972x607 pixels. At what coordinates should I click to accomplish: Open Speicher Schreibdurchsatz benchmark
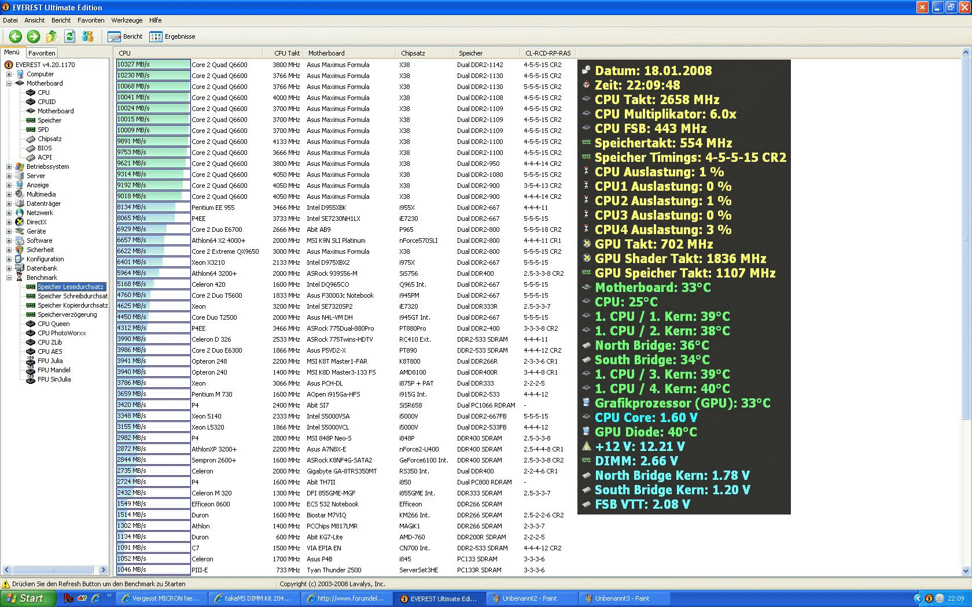(72, 296)
